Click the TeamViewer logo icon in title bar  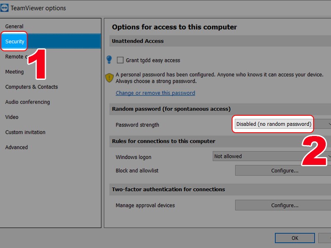click(x=4, y=8)
